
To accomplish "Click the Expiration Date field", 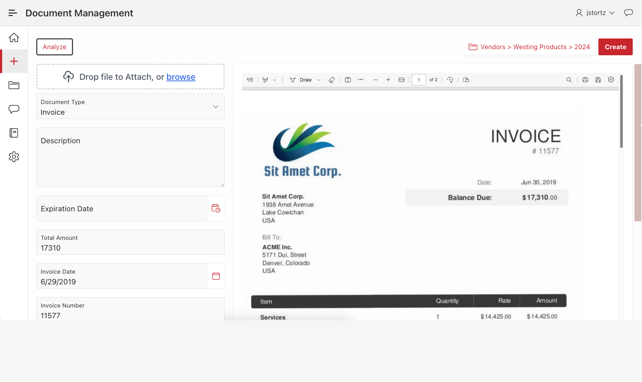I will 122,208.
